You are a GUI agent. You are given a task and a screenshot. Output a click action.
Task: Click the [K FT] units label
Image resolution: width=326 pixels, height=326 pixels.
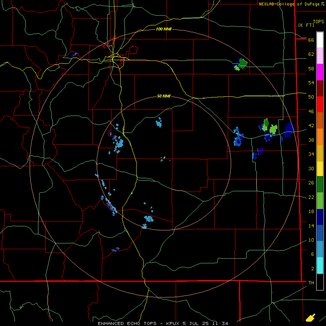click(306, 25)
